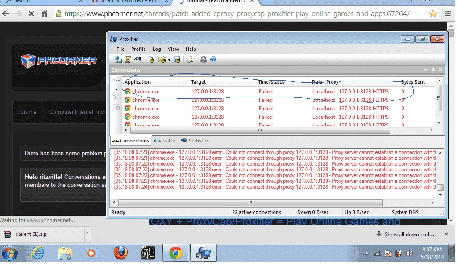This screenshot has height=267, width=457.
Task: Open Firefox from the taskbar
Action: [120, 253]
